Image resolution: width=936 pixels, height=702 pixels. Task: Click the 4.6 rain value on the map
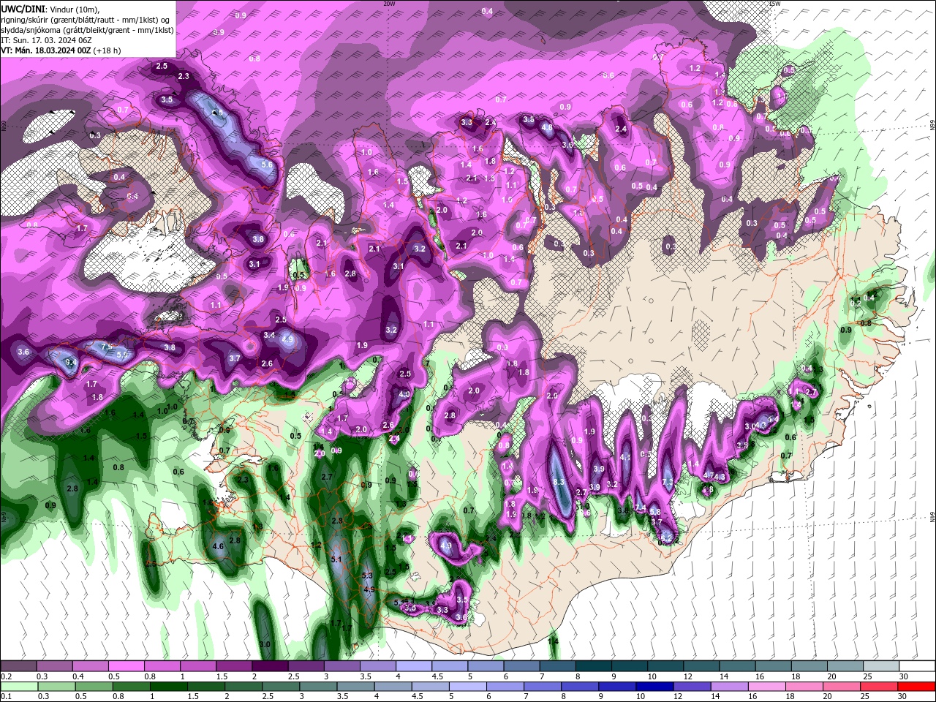click(x=218, y=546)
